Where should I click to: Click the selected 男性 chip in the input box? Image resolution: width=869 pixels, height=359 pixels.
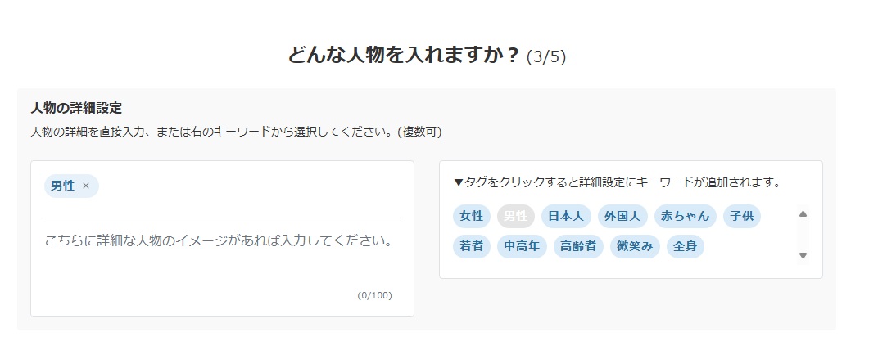63,186
